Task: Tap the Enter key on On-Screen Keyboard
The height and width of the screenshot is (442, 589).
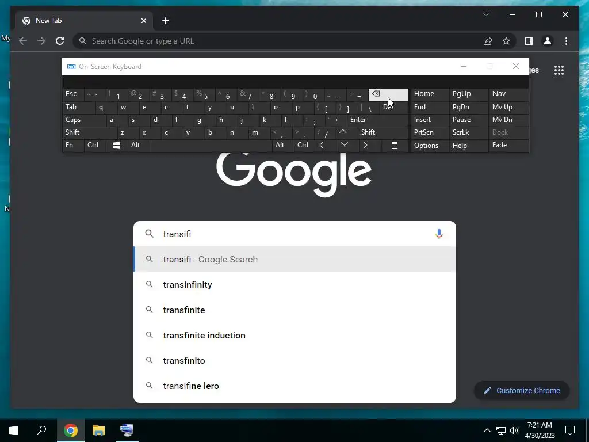Action: pos(377,120)
